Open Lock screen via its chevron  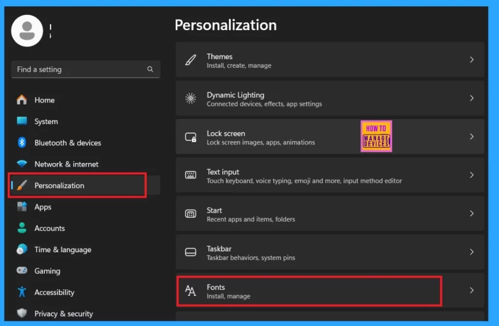472,136
